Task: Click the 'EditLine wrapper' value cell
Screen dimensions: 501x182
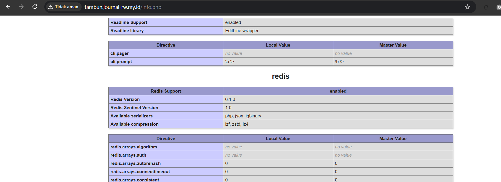Action: click(x=242, y=31)
